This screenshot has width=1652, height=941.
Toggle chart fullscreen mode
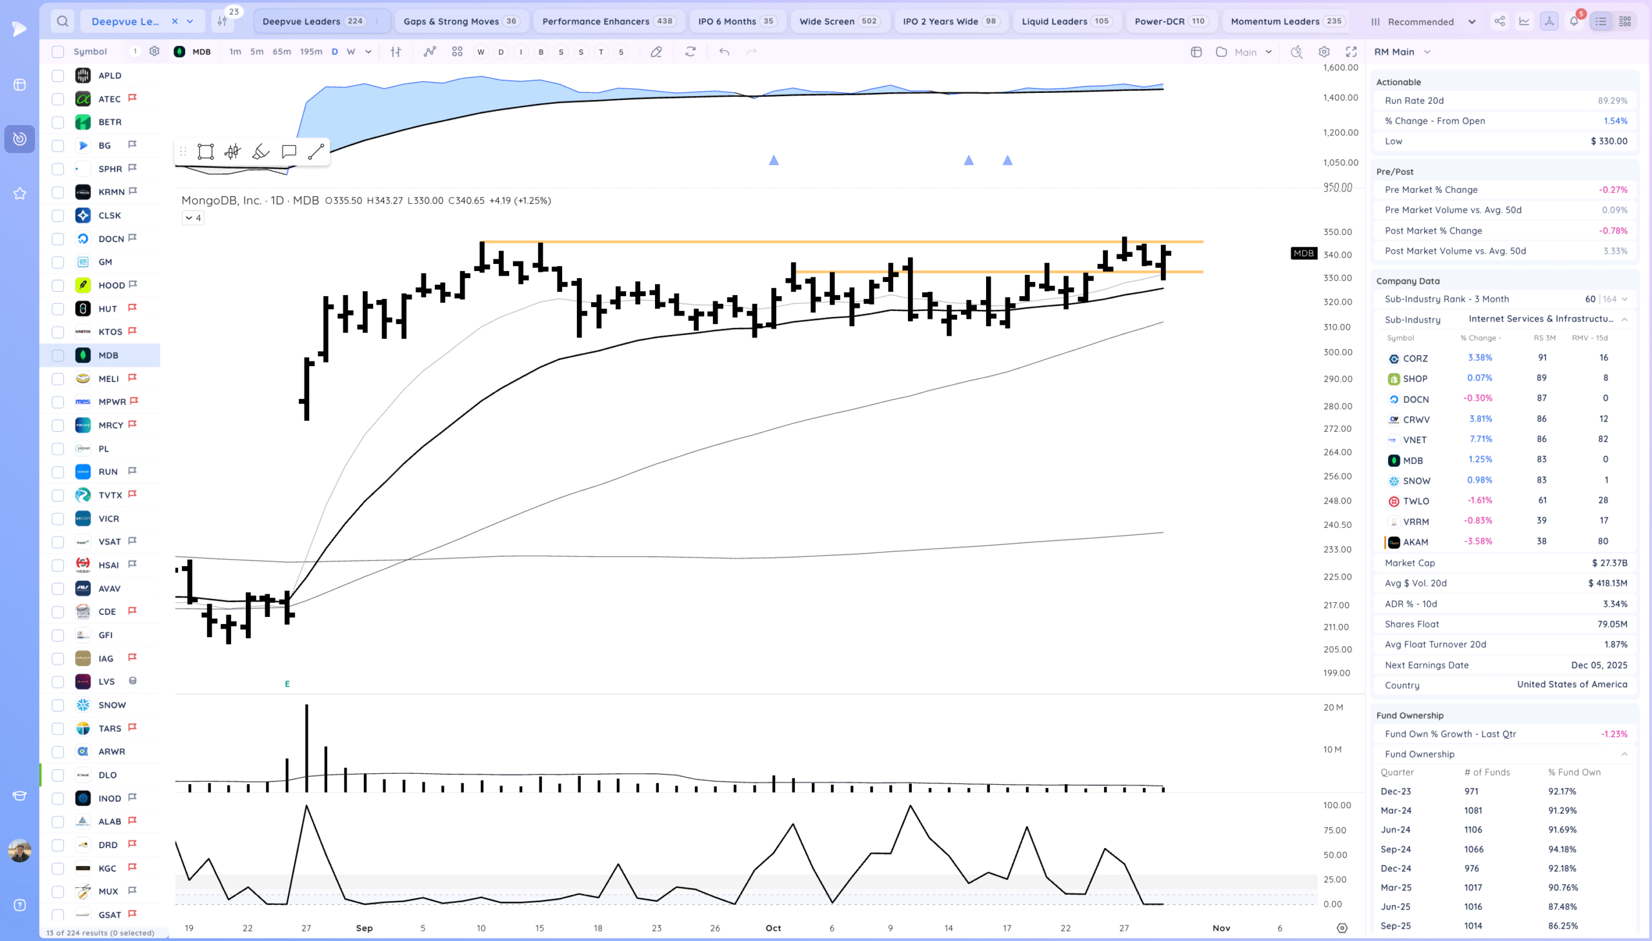(x=1351, y=52)
